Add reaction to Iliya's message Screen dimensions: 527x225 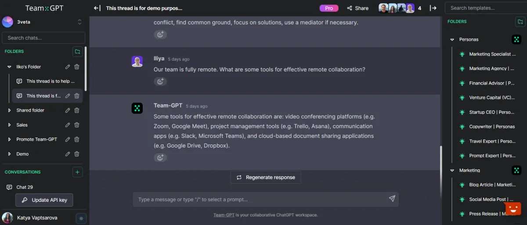[160, 81]
